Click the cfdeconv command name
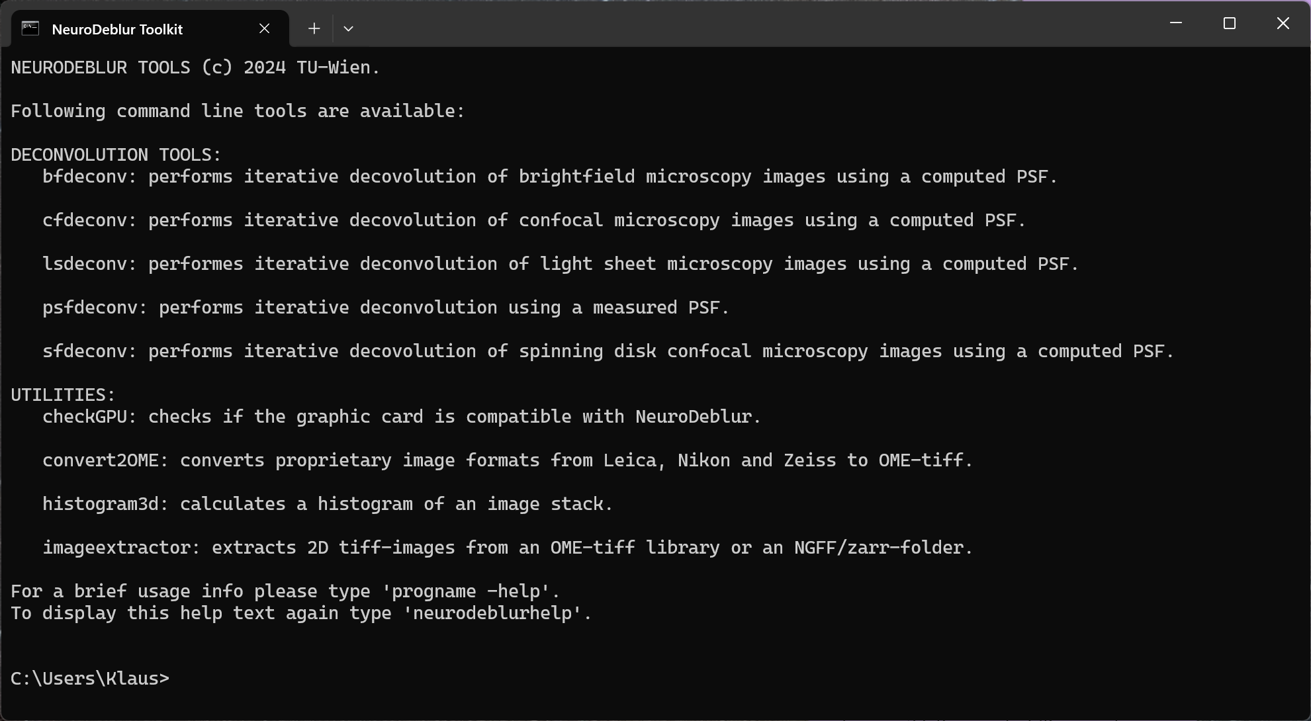 click(85, 220)
